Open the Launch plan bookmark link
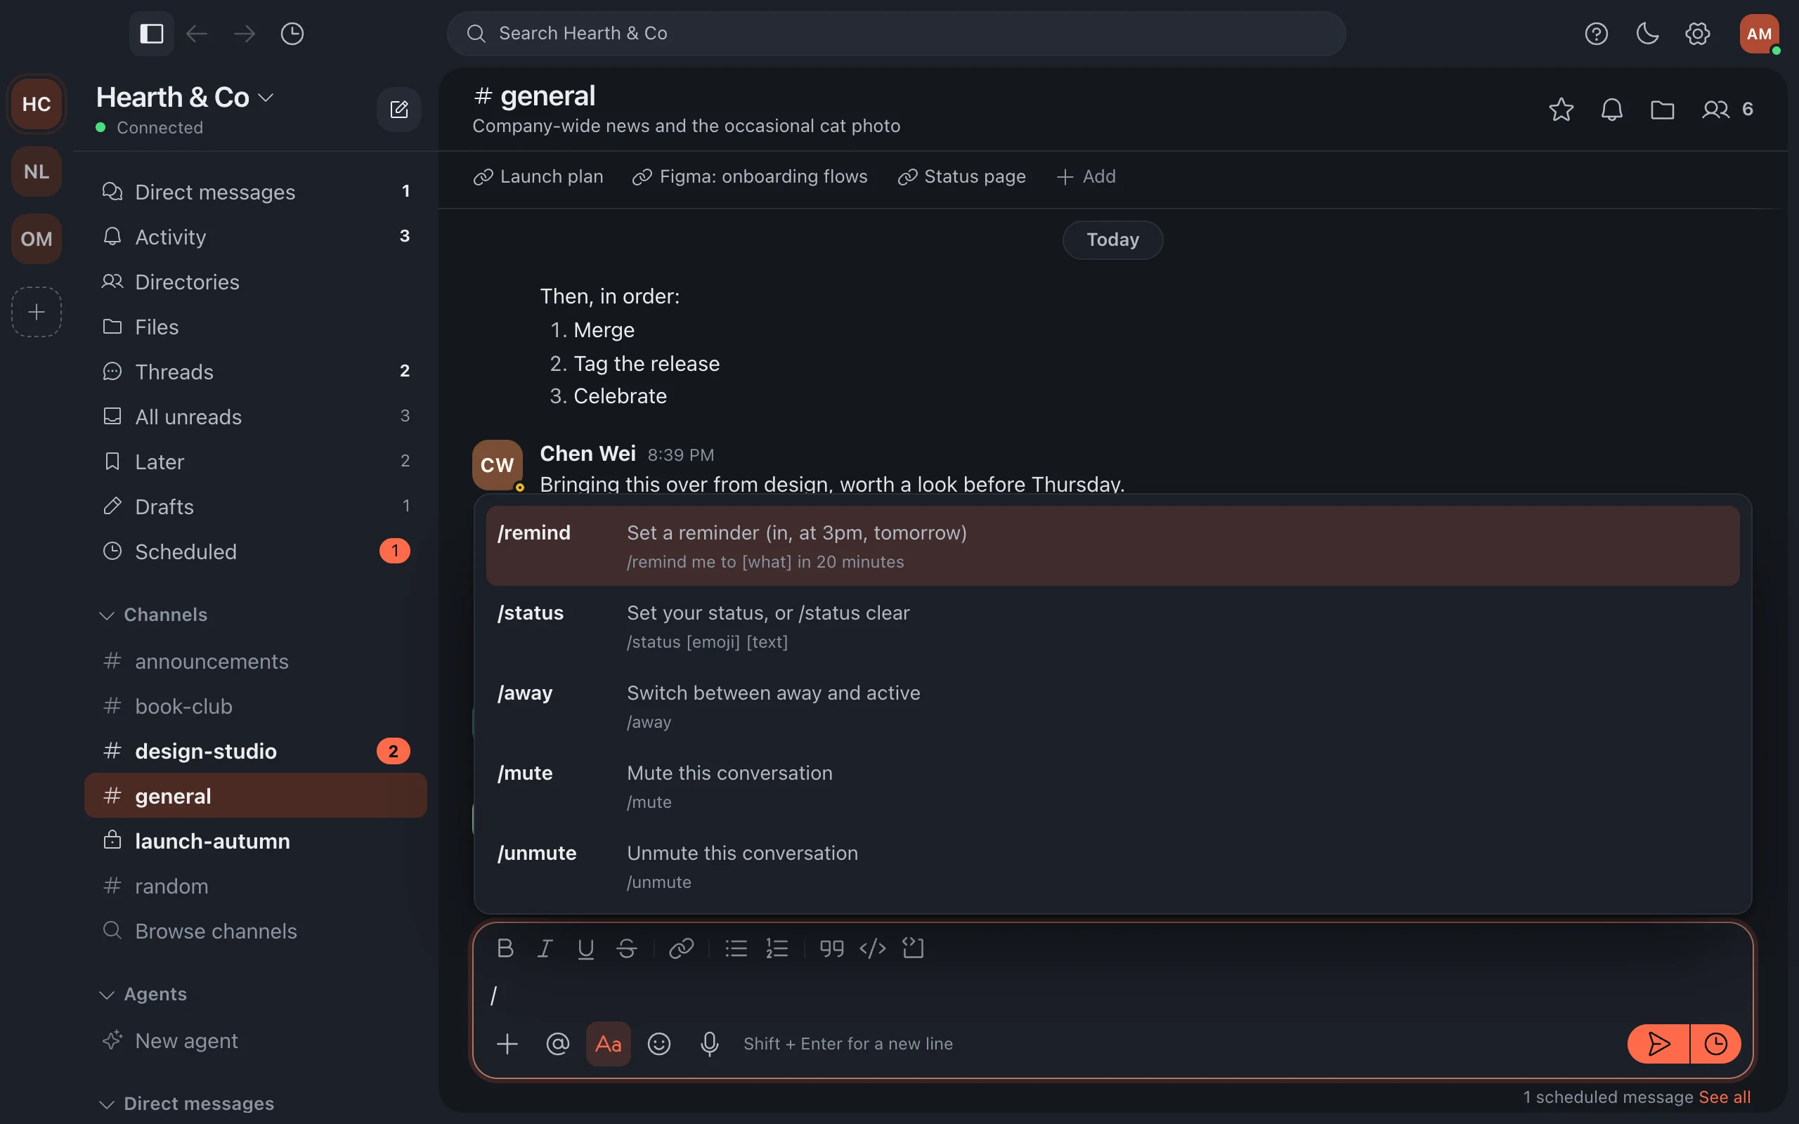The width and height of the screenshot is (1799, 1124). click(x=538, y=177)
